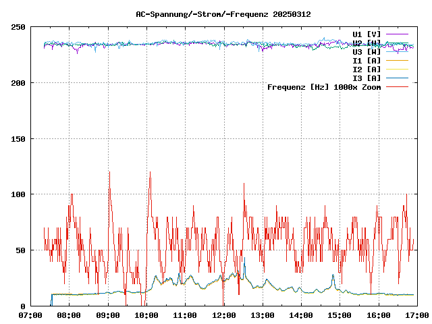Select the U1 [V] legend label
The width and height of the screenshot is (432, 324).
(367, 34)
